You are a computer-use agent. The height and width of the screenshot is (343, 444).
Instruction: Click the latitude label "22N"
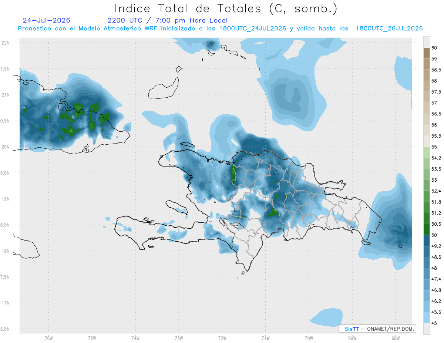(6, 43)
